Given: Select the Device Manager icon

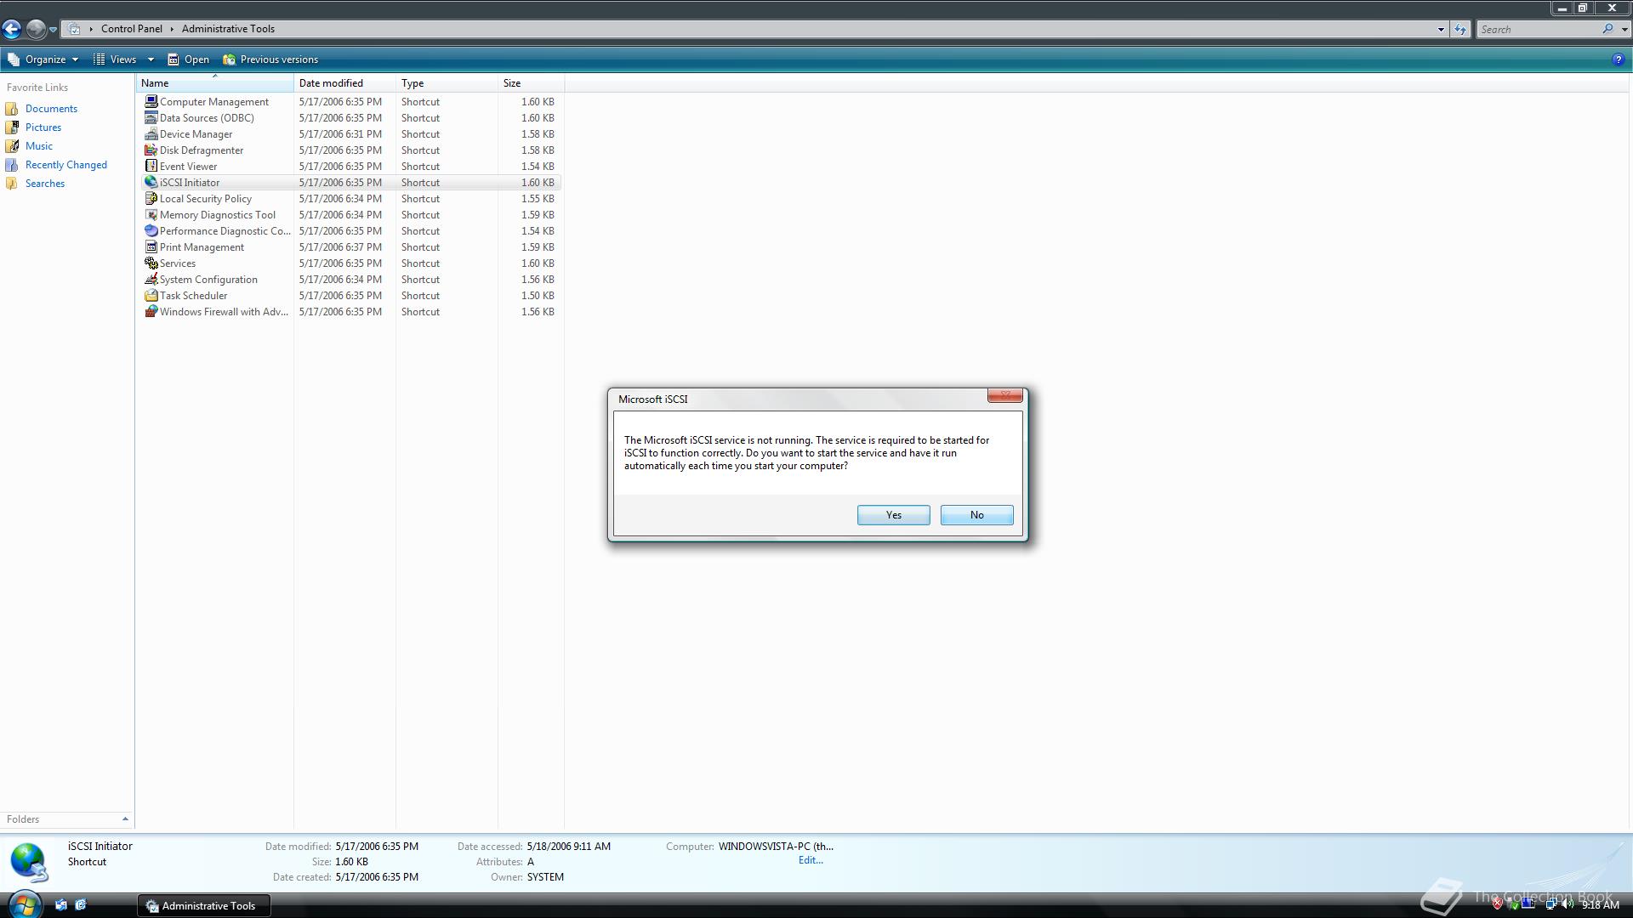Looking at the screenshot, I should (151, 133).
